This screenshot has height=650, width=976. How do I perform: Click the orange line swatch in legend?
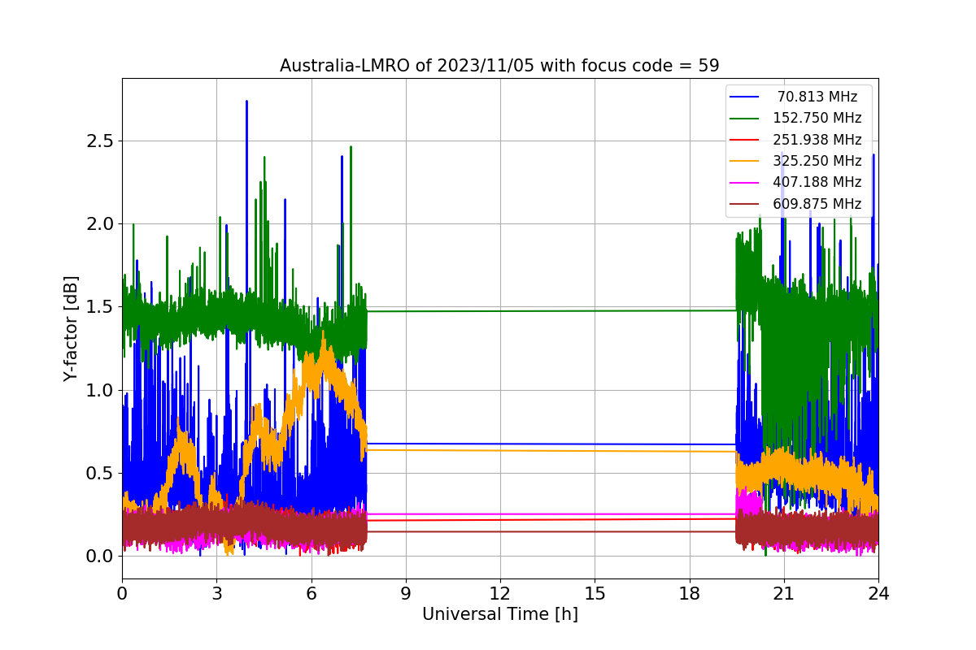(745, 161)
